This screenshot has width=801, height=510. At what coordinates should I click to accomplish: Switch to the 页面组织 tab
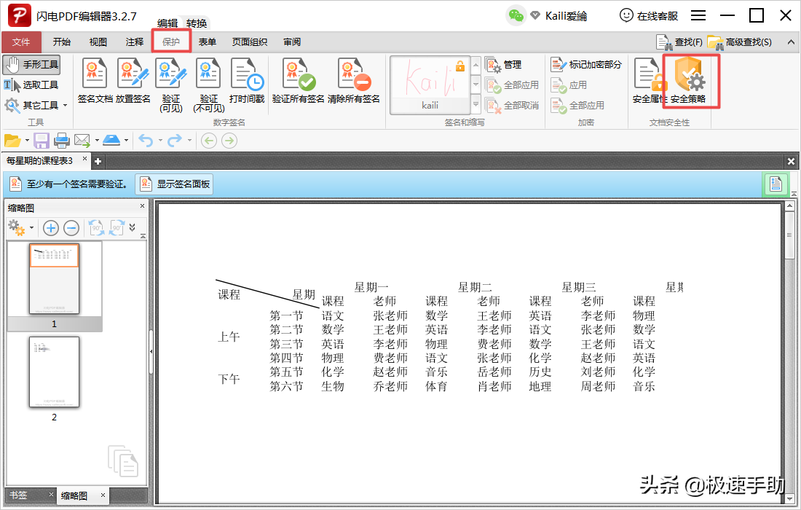tap(250, 42)
